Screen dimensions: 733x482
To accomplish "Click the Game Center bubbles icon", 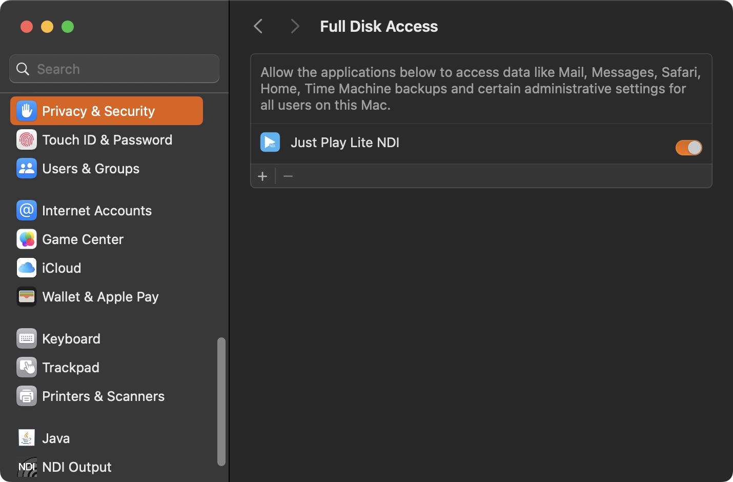I will [x=27, y=239].
